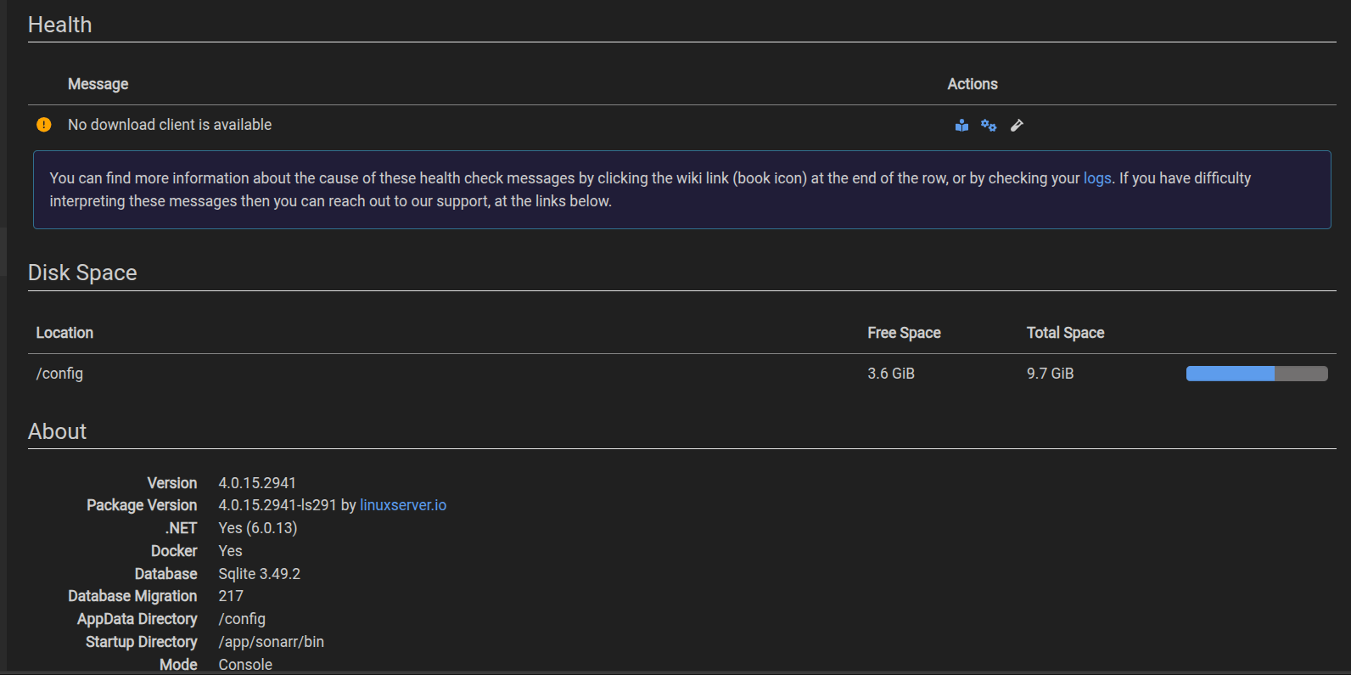Click the Disk Space section heading
The height and width of the screenshot is (675, 1351).
pyautogui.click(x=82, y=273)
